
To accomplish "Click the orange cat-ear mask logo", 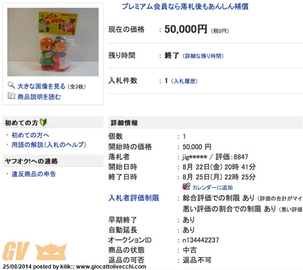I will coord(51,252).
